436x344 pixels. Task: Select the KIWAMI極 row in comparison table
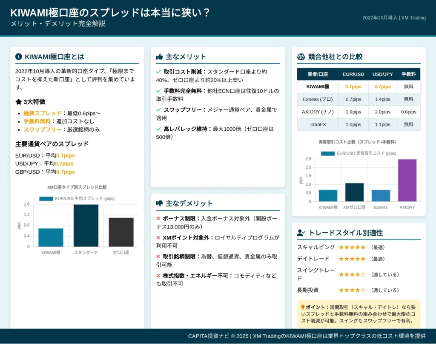(359, 87)
